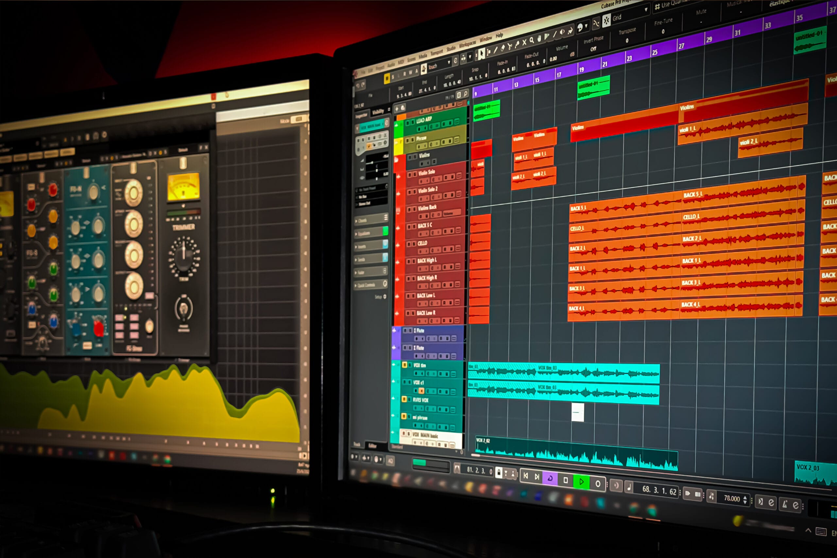
Task: Click the Add Track plus button
Action: pyautogui.click(x=397, y=109)
